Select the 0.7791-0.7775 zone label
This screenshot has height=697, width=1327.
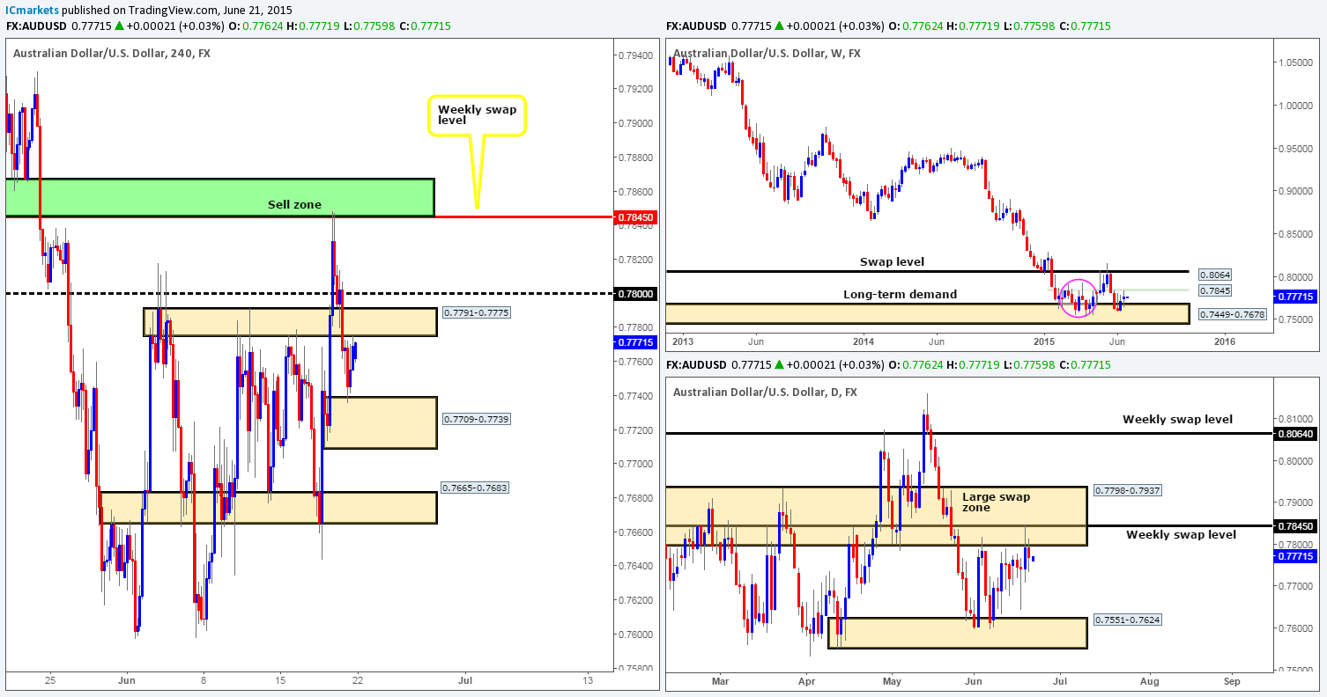pyautogui.click(x=477, y=312)
